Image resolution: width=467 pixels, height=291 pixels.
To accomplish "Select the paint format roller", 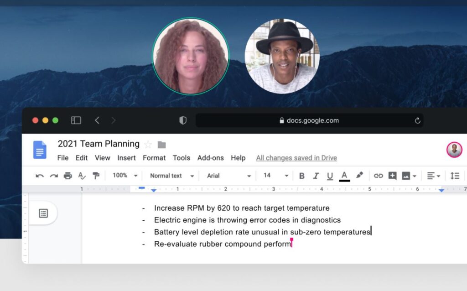I will click(x=96, y=176).
